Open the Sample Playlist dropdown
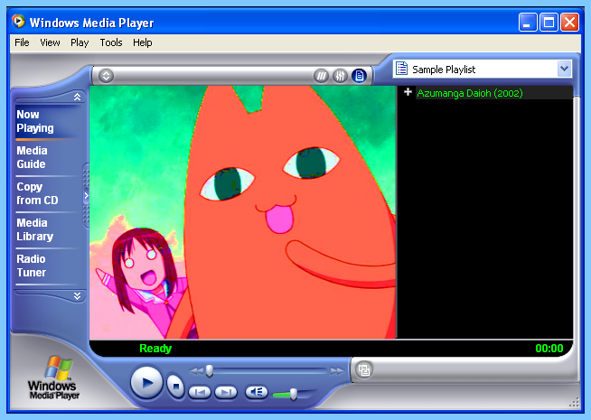Viewport: 591px width, 420px height. (x=564, y=69)
